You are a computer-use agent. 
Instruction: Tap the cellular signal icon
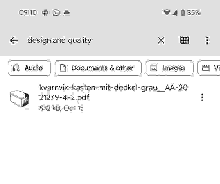(175, 12)
